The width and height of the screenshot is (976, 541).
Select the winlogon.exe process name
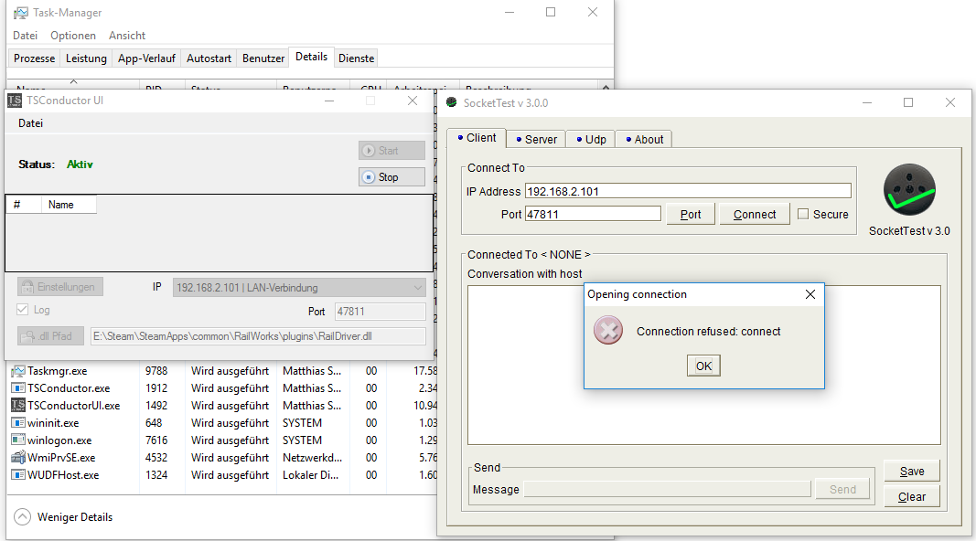(x=59, y=440)
